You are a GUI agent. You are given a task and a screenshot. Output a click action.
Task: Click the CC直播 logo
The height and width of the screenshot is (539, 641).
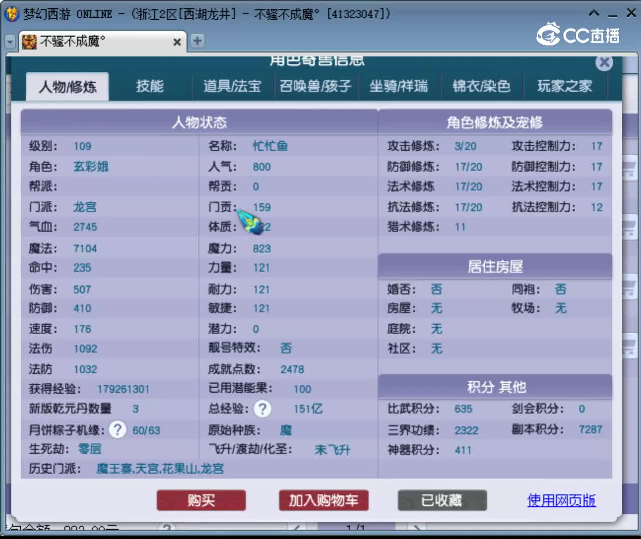(x=578, y=34)
